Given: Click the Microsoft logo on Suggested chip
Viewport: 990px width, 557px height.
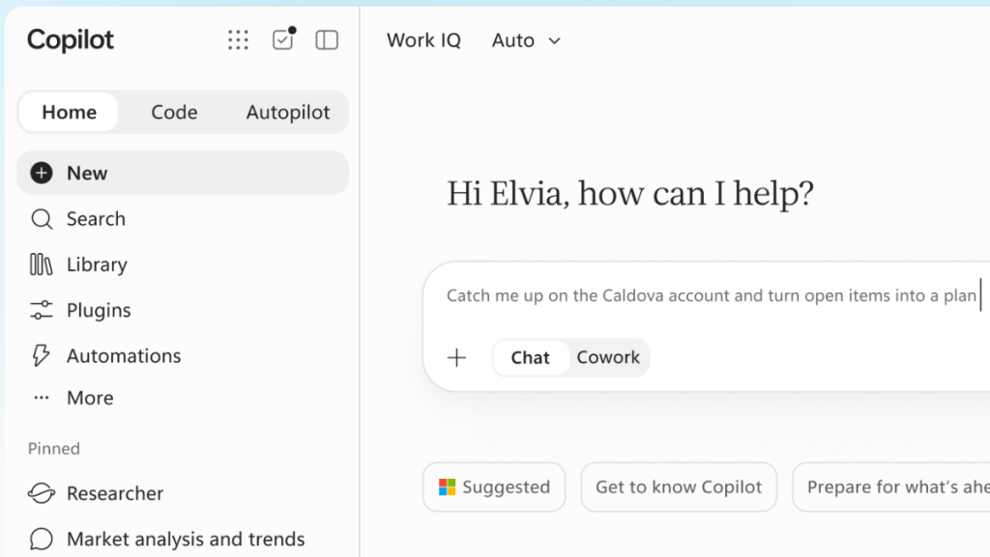Looking at the screenshot, I should [447, 487].
